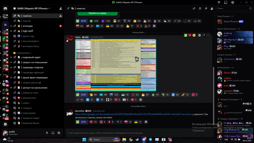Expand threads arrow beside кадровый-аудит channel
The image size is (254, 143).
(x=11, y=57)
